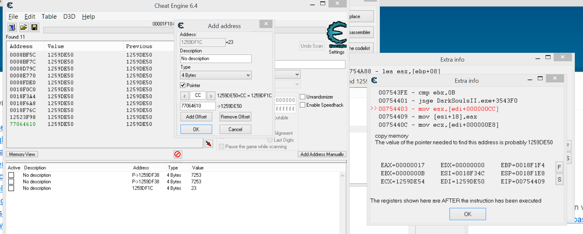Toggle Enable Speedhack checkbox
Screen dimensions: 583x234
point(303,105)
